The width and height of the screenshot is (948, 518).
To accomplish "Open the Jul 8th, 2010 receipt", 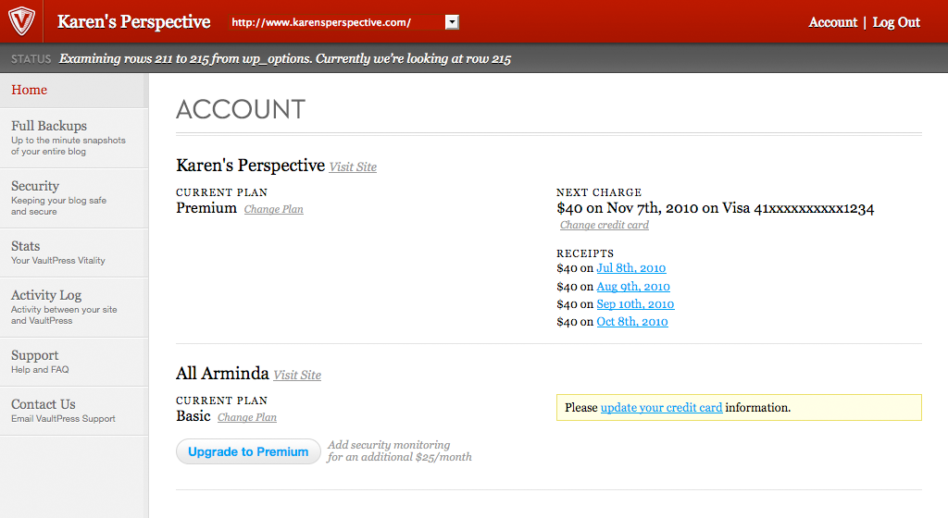I will [630, 268].
